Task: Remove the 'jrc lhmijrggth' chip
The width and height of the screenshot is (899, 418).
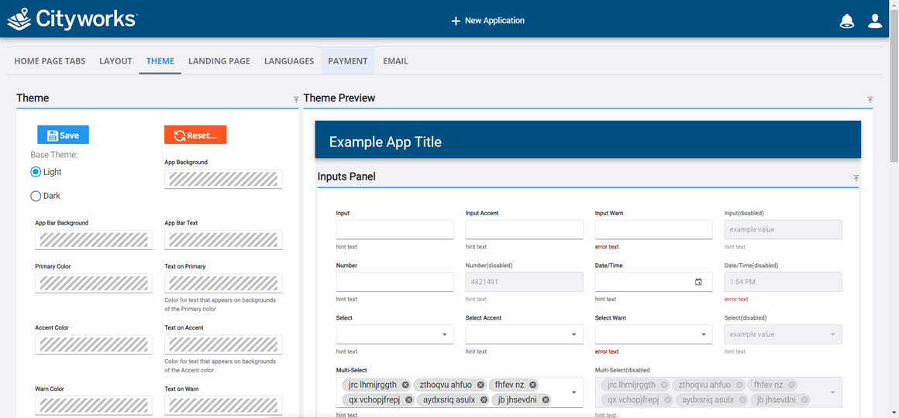Action: 405,385
